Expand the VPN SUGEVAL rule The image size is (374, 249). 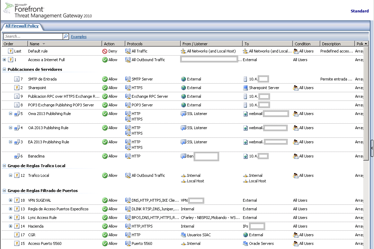(x=10, y=200)
